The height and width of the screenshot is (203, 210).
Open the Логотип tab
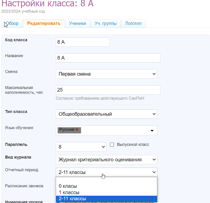[x=133, y=24]
